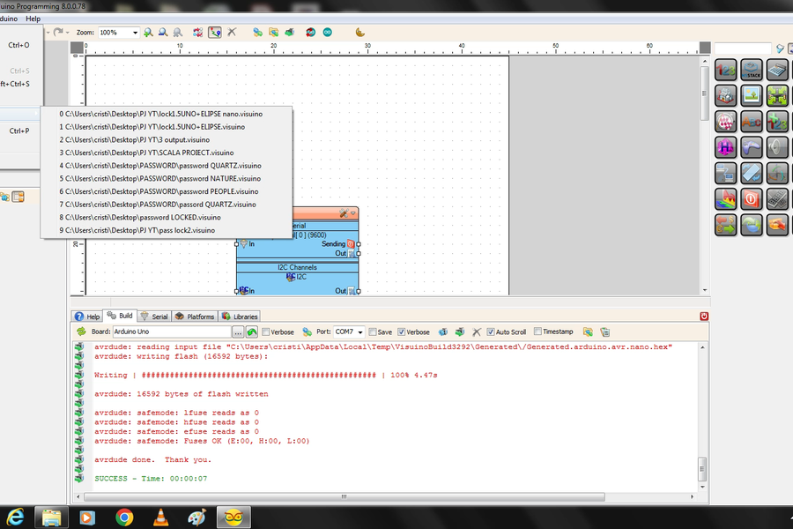The image size is (793, 529).
Task: Click the build log horizontal scrollbar
Action: [x=344, y=496]
